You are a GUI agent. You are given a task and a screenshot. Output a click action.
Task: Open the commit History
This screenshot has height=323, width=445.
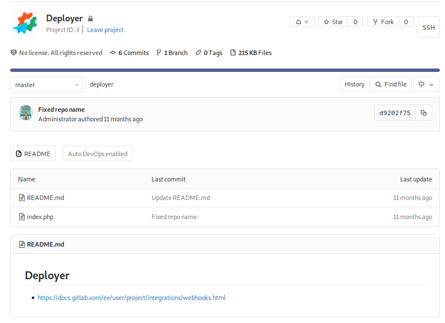(354, 84)
